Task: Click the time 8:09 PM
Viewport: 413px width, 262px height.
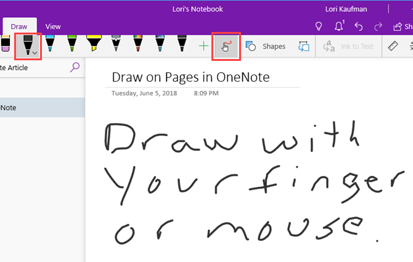Action: pos(206,93)
